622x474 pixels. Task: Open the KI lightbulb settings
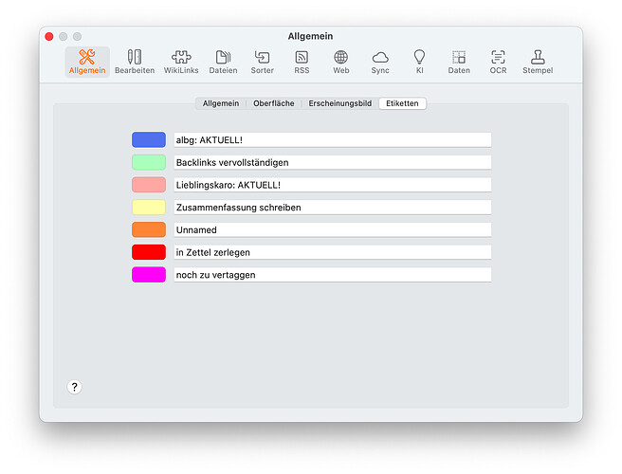[x=419, y=62]
